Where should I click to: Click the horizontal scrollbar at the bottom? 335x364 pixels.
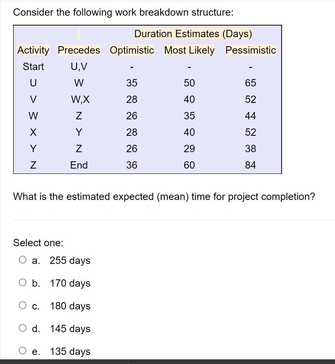(167, 362)
